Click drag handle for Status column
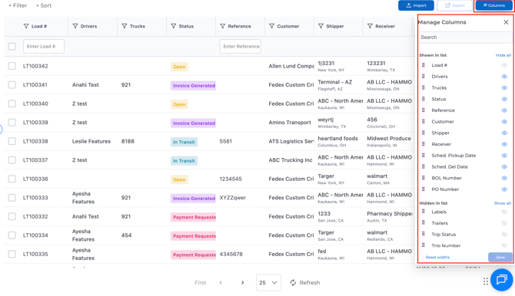 (424, 99)
